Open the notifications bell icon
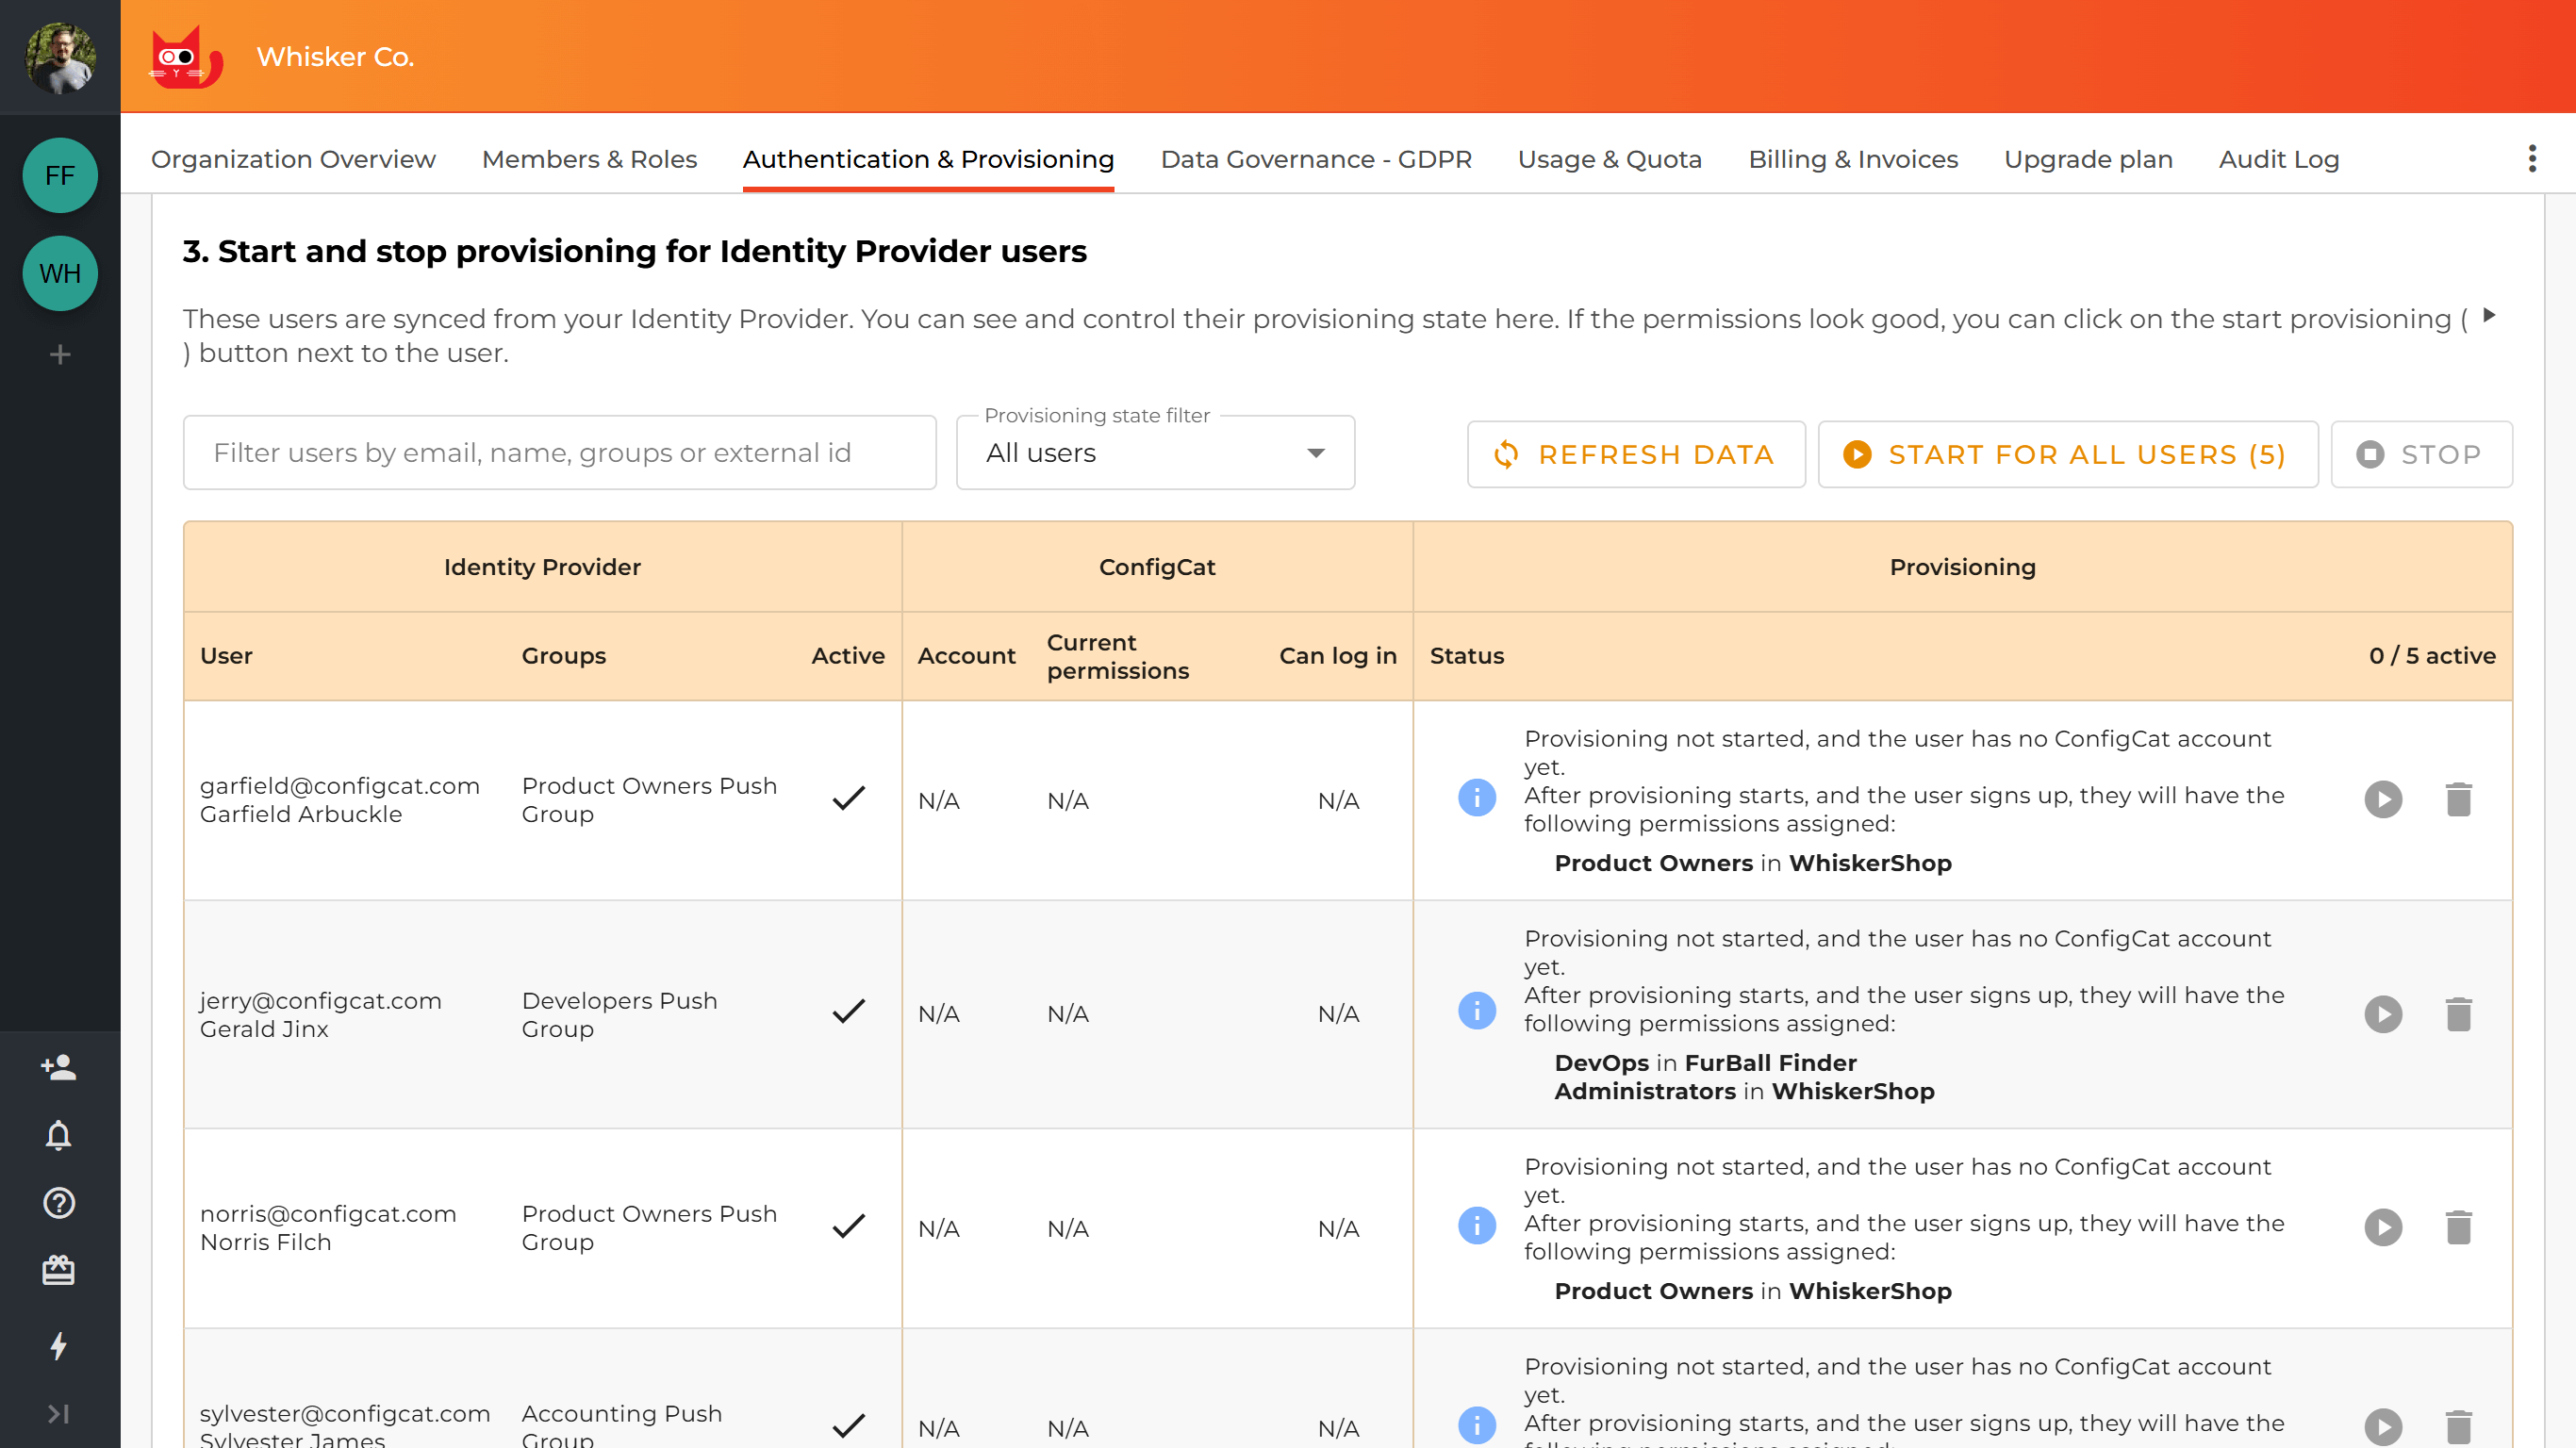This screenshot has width=2576, height=1448. [x=59, y=1135]
